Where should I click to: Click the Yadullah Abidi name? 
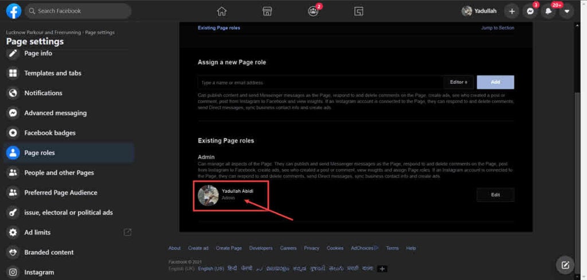click(x=237, y=191)
